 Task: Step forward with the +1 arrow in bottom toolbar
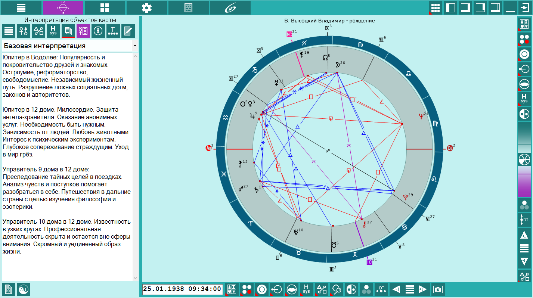pyautogui.click(x=422, y=289)
